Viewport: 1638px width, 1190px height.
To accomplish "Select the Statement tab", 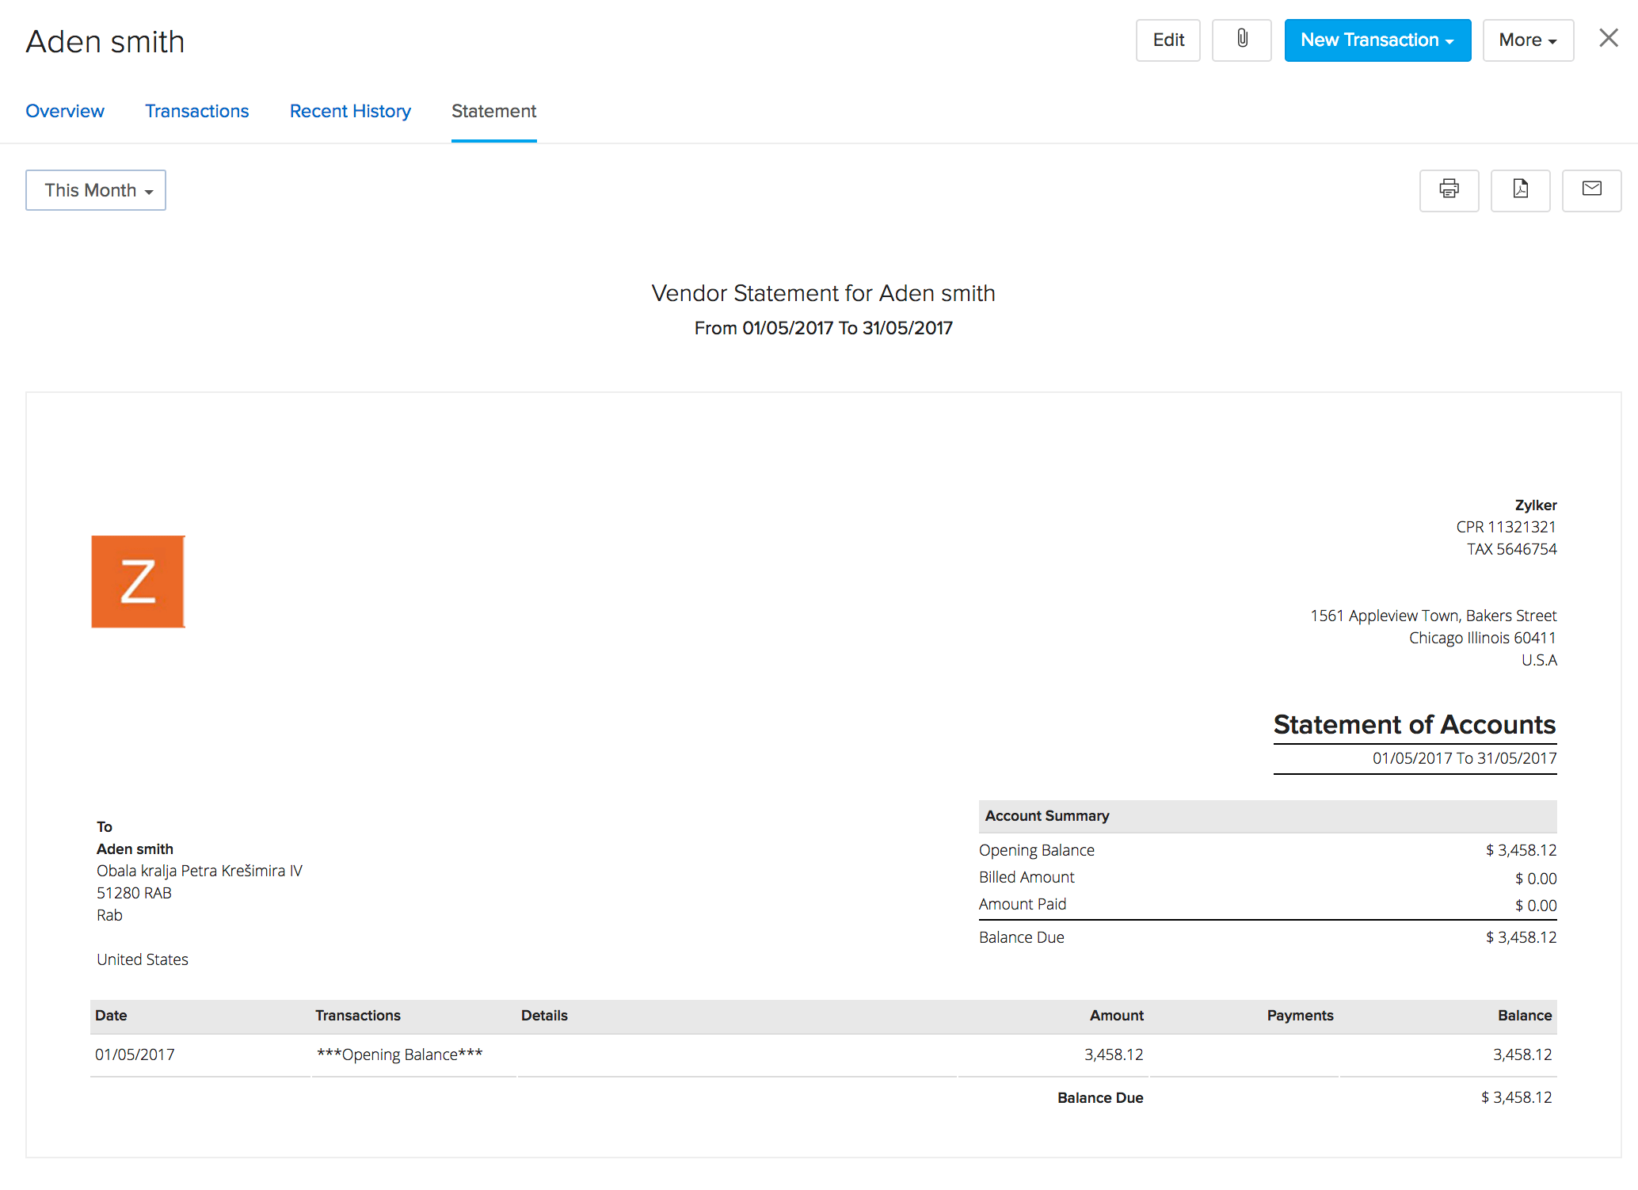I will [493, 111].
